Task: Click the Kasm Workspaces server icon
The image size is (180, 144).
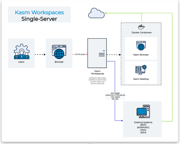Action: 97,53
